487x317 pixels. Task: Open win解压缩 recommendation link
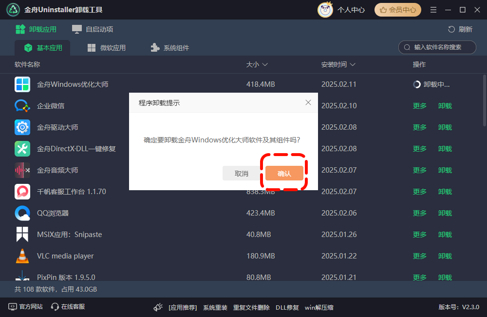point(319,308)
